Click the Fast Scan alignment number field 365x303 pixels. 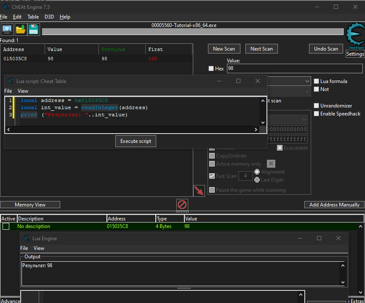pyautogui.click(x=245, y=176)
